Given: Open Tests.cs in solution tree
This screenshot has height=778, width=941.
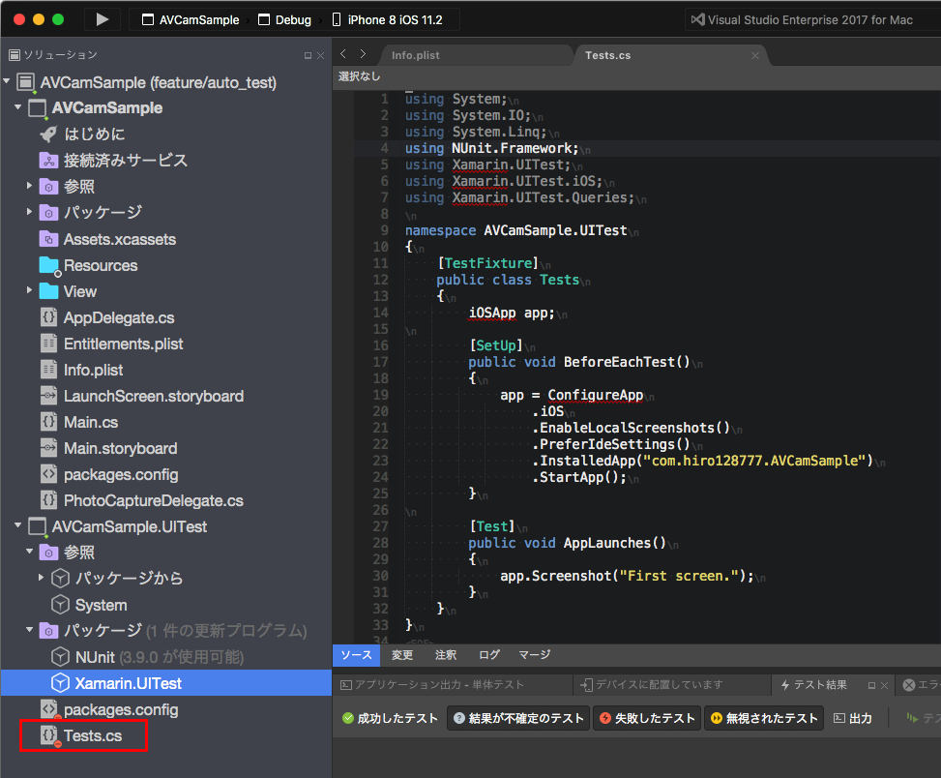Looking at the screenshot, I should (x=80, y=735).
